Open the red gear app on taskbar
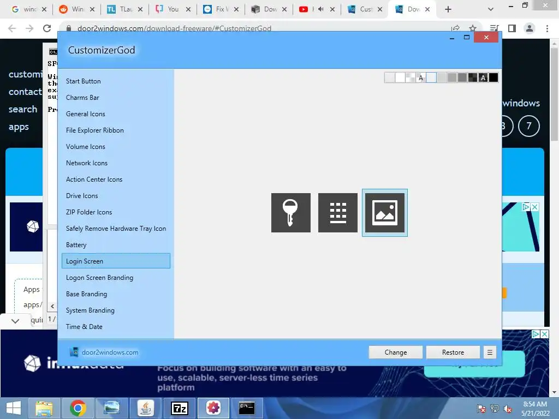The width and height of the screenshot is (559, 419). (213, 408)
